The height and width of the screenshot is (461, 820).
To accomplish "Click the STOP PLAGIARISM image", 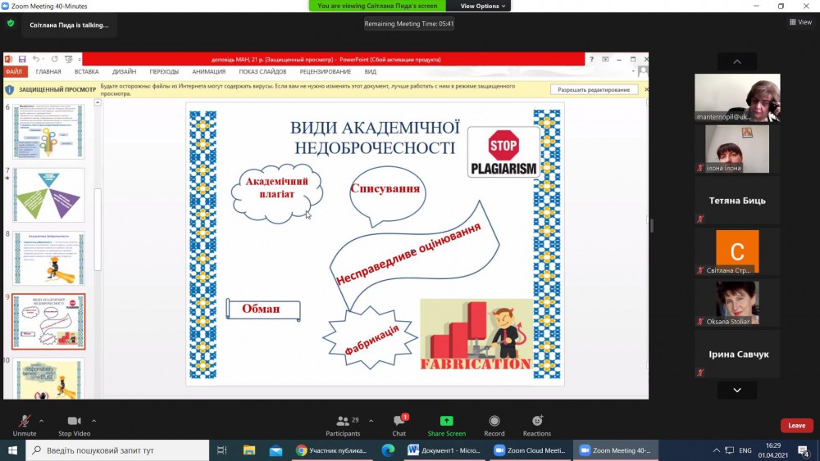I will tap(503, 152).
